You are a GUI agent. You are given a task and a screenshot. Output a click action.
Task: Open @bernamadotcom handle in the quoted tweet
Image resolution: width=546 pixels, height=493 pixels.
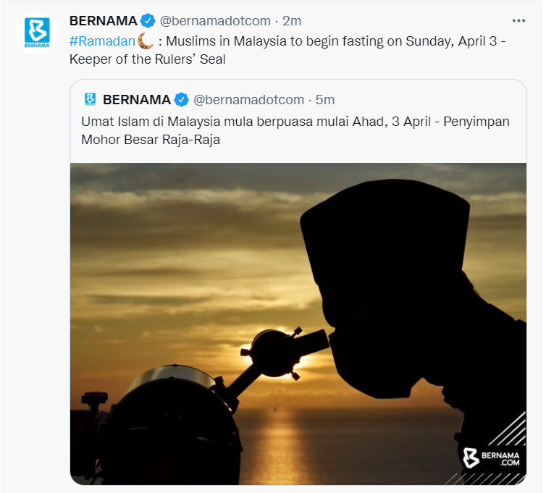248,100
